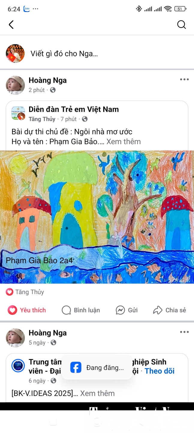The height and width of the screenshot is (433, 194).
Task: Open three-dot menu on 2 phút post
Action: 184,79
